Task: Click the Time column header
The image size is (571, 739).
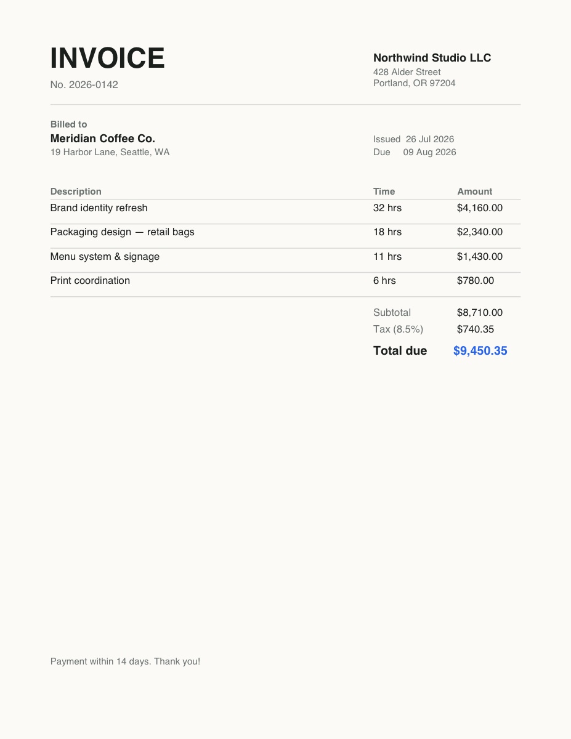Action: 384,192
